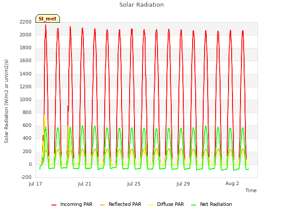Click the 600 y-axis tick label

point(27,126)
